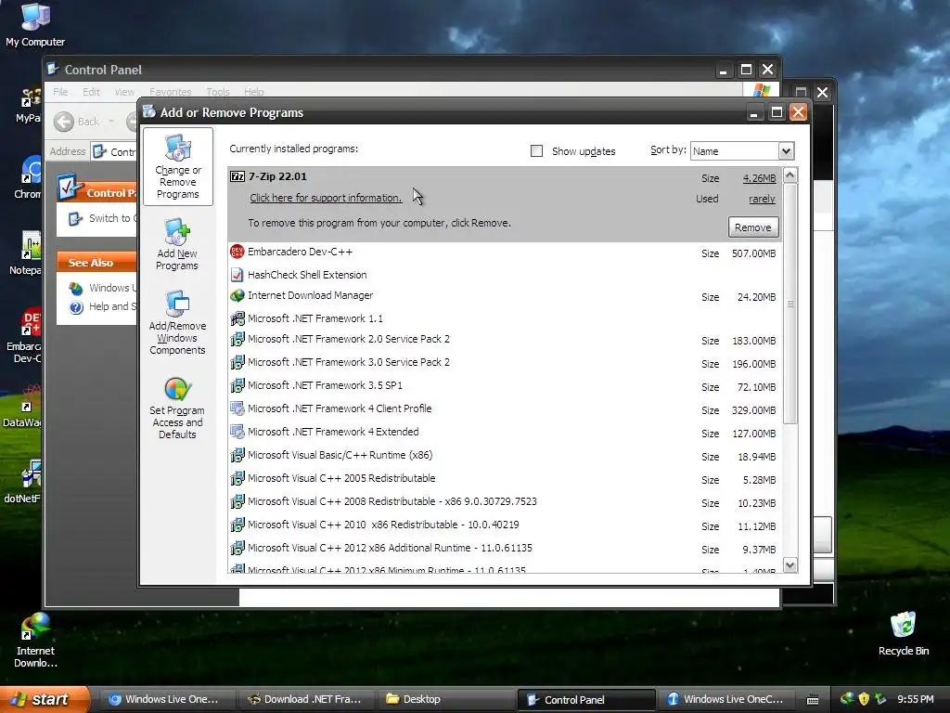Click the keyboard icon beside the system tray
This screenshot has height=713, width=950.
tap(813, 700)
